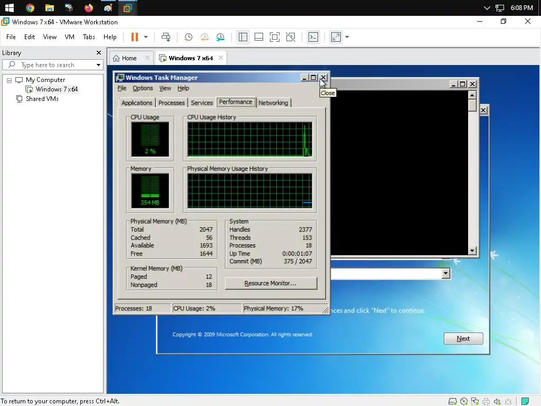Click the Up Time 0:00:01:07 value
Screen dimensions: 541x406
coord(297,254)
